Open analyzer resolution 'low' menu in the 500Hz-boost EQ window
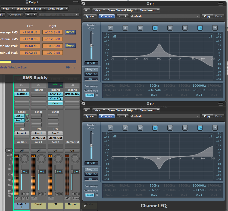Image resolution: width=228 pixels, height=211 pixels. coord(91,79)
